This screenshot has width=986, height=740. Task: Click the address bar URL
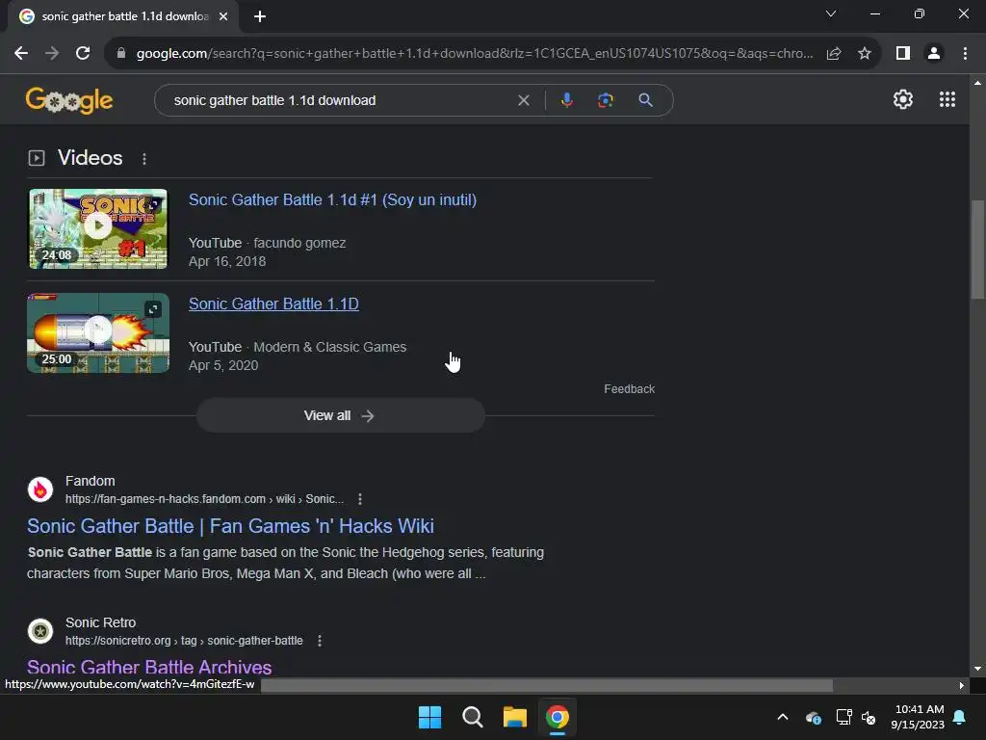[x=475, y=54]
